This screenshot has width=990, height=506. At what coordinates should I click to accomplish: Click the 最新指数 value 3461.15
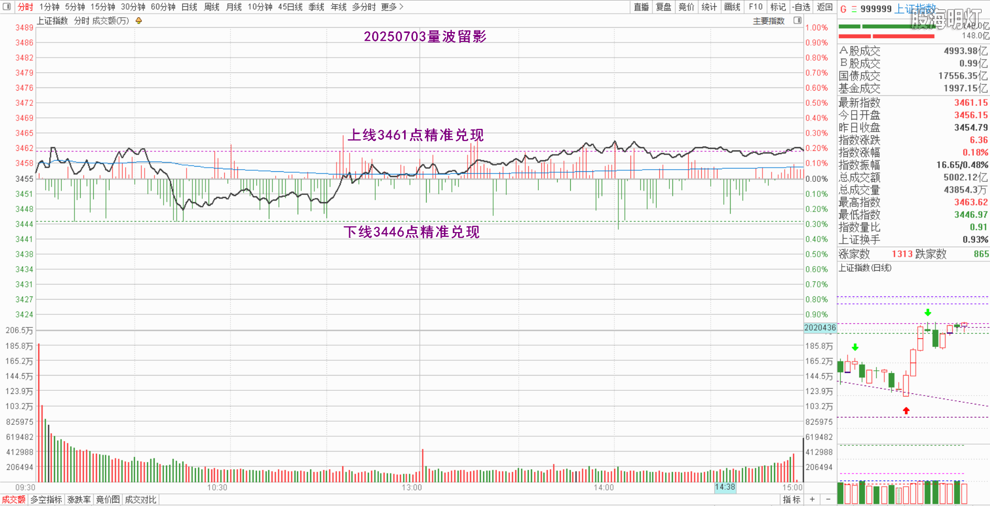971,103
